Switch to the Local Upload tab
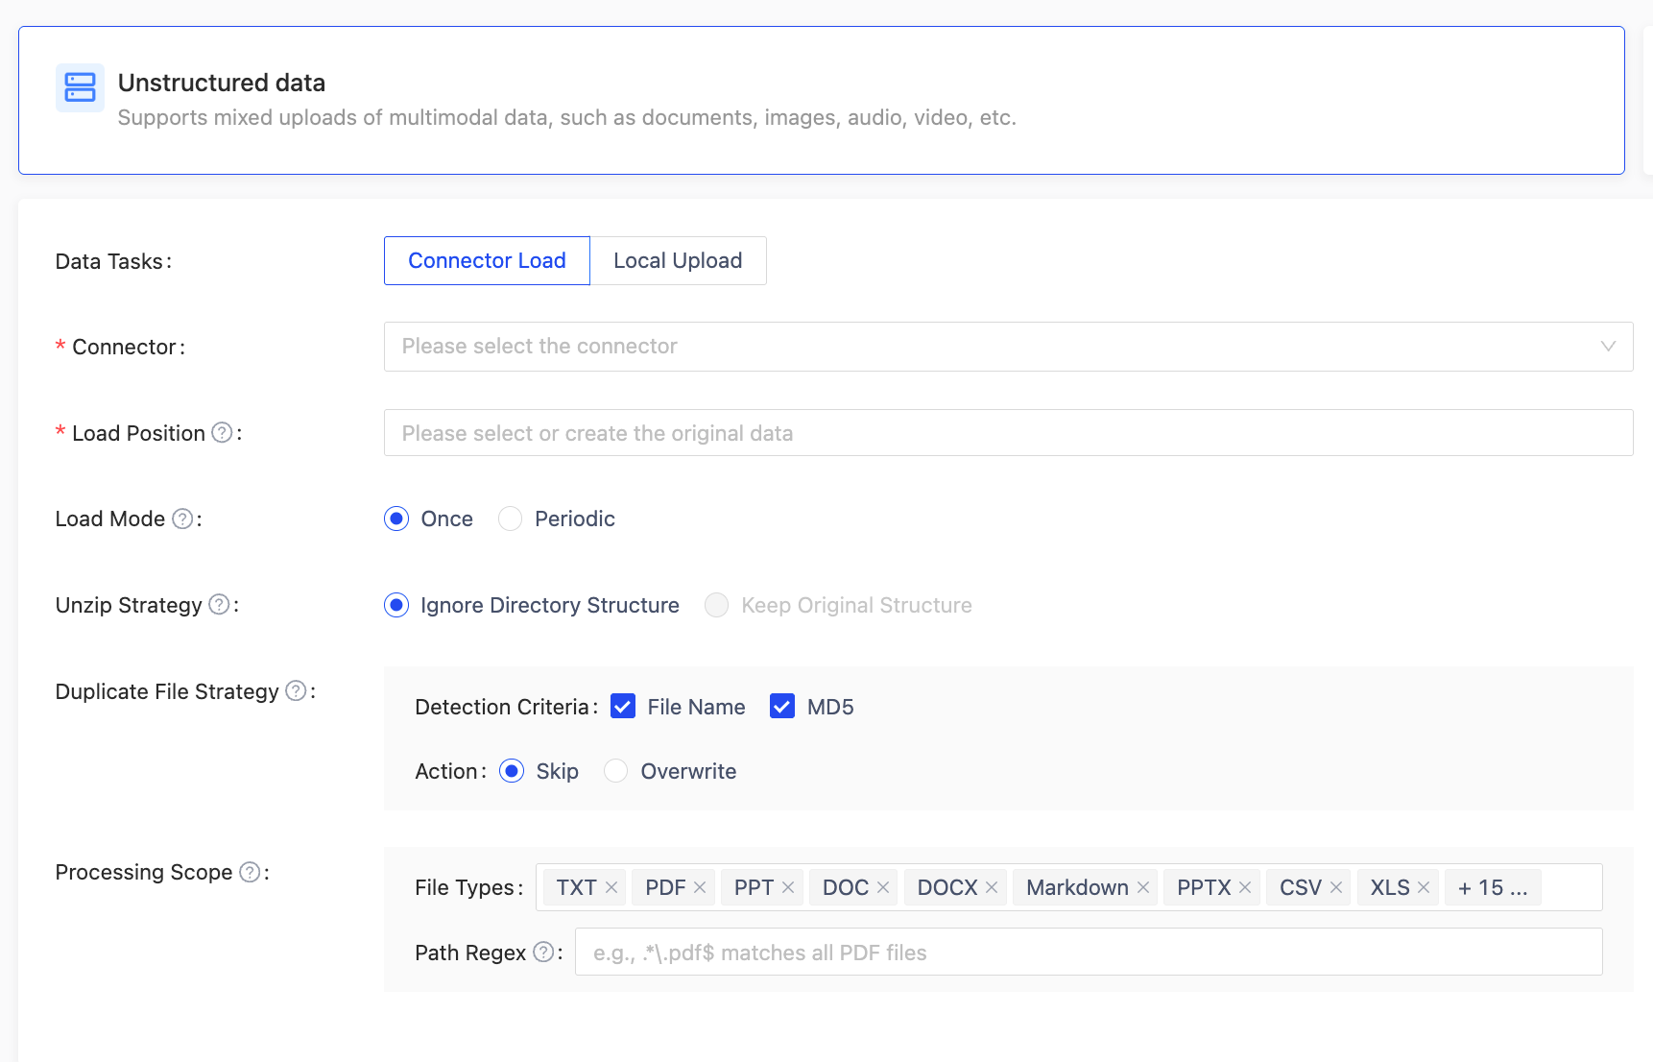This screenshot has width=1653, height=1062. [x=678, y=261]
